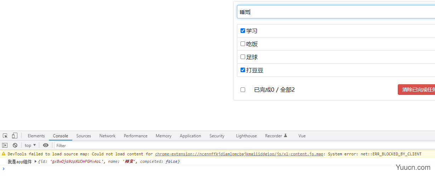Viewport: 435px width, 178px height.
Task: Switch to the Elements tab
Action: pos(36,136)
